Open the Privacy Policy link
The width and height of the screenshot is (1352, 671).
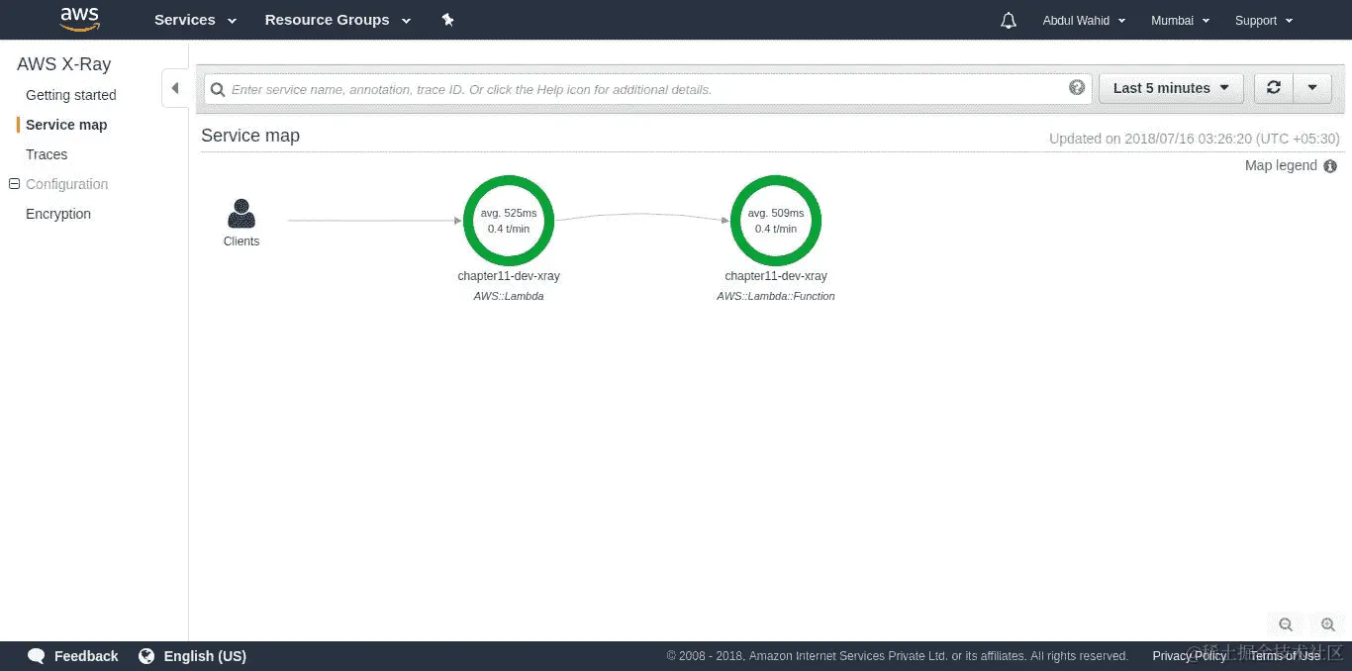1190,656
